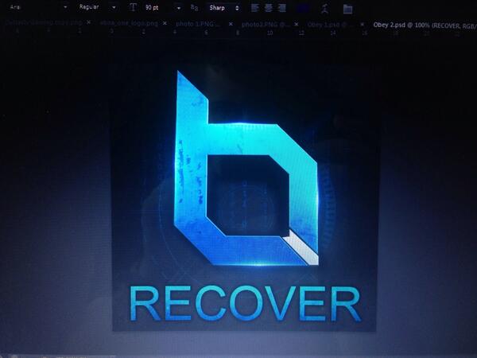Click the RECOVER text on the canvas
The image size is (477, 358).
[x=245, y=304]
